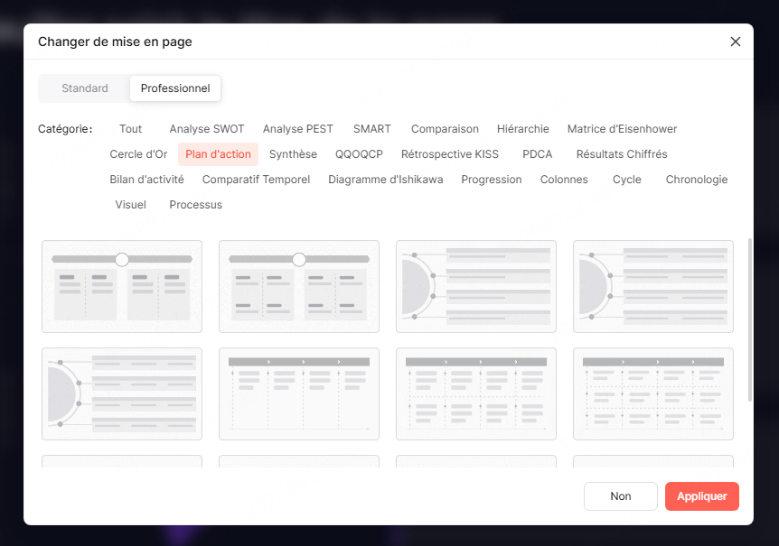Choose the arrow-header layout with three content rows
Screen dimensions: 779x546
coord(653,393)
